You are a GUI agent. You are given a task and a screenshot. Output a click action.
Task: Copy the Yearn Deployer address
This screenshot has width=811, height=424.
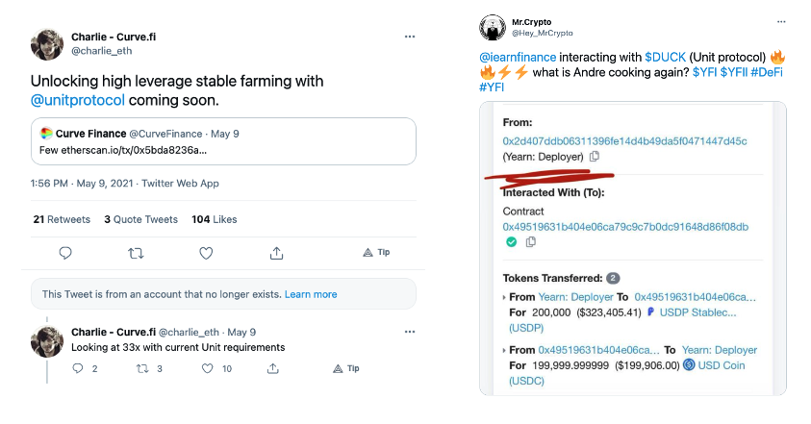595,157
